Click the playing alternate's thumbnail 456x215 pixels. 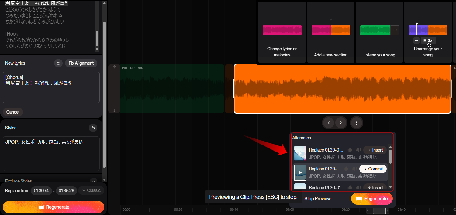[x=300, y=172]
